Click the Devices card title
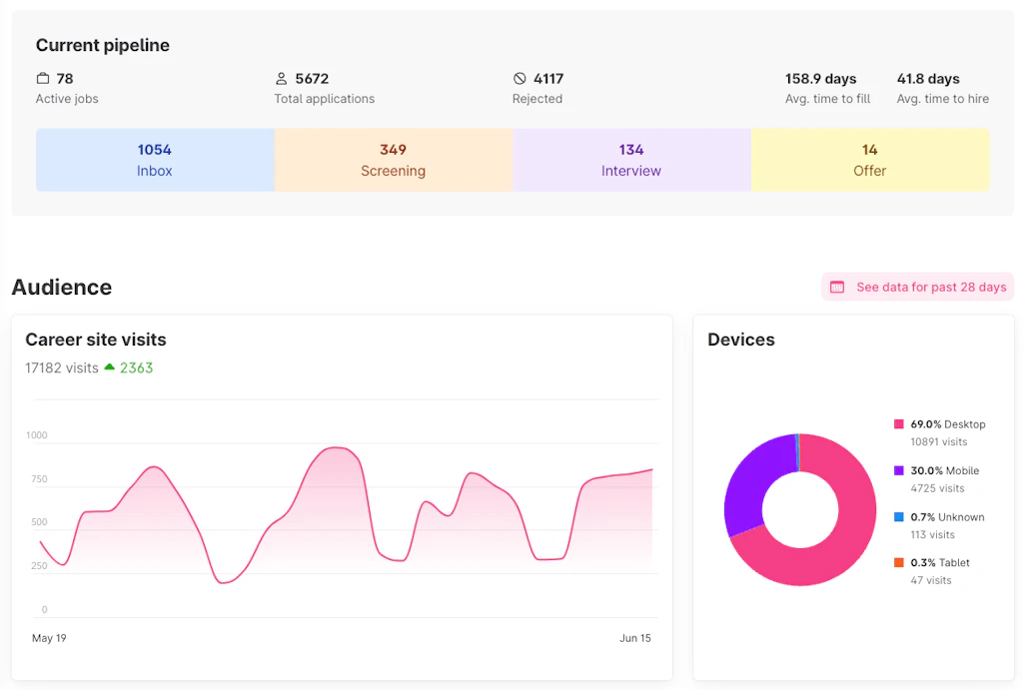 (x=741, y=340)
